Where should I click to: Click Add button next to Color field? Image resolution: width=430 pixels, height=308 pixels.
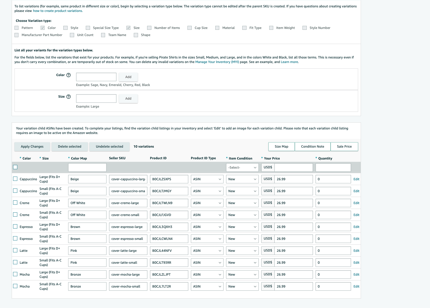[x=128, y=77]
